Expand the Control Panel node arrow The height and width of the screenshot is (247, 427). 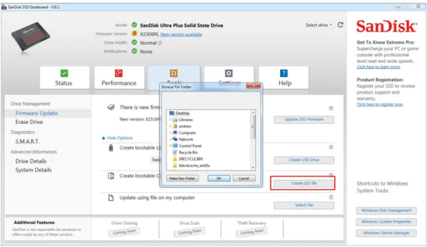coord(171,146)
